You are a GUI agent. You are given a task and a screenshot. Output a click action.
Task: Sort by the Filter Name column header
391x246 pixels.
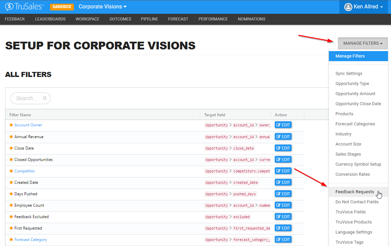20,115
